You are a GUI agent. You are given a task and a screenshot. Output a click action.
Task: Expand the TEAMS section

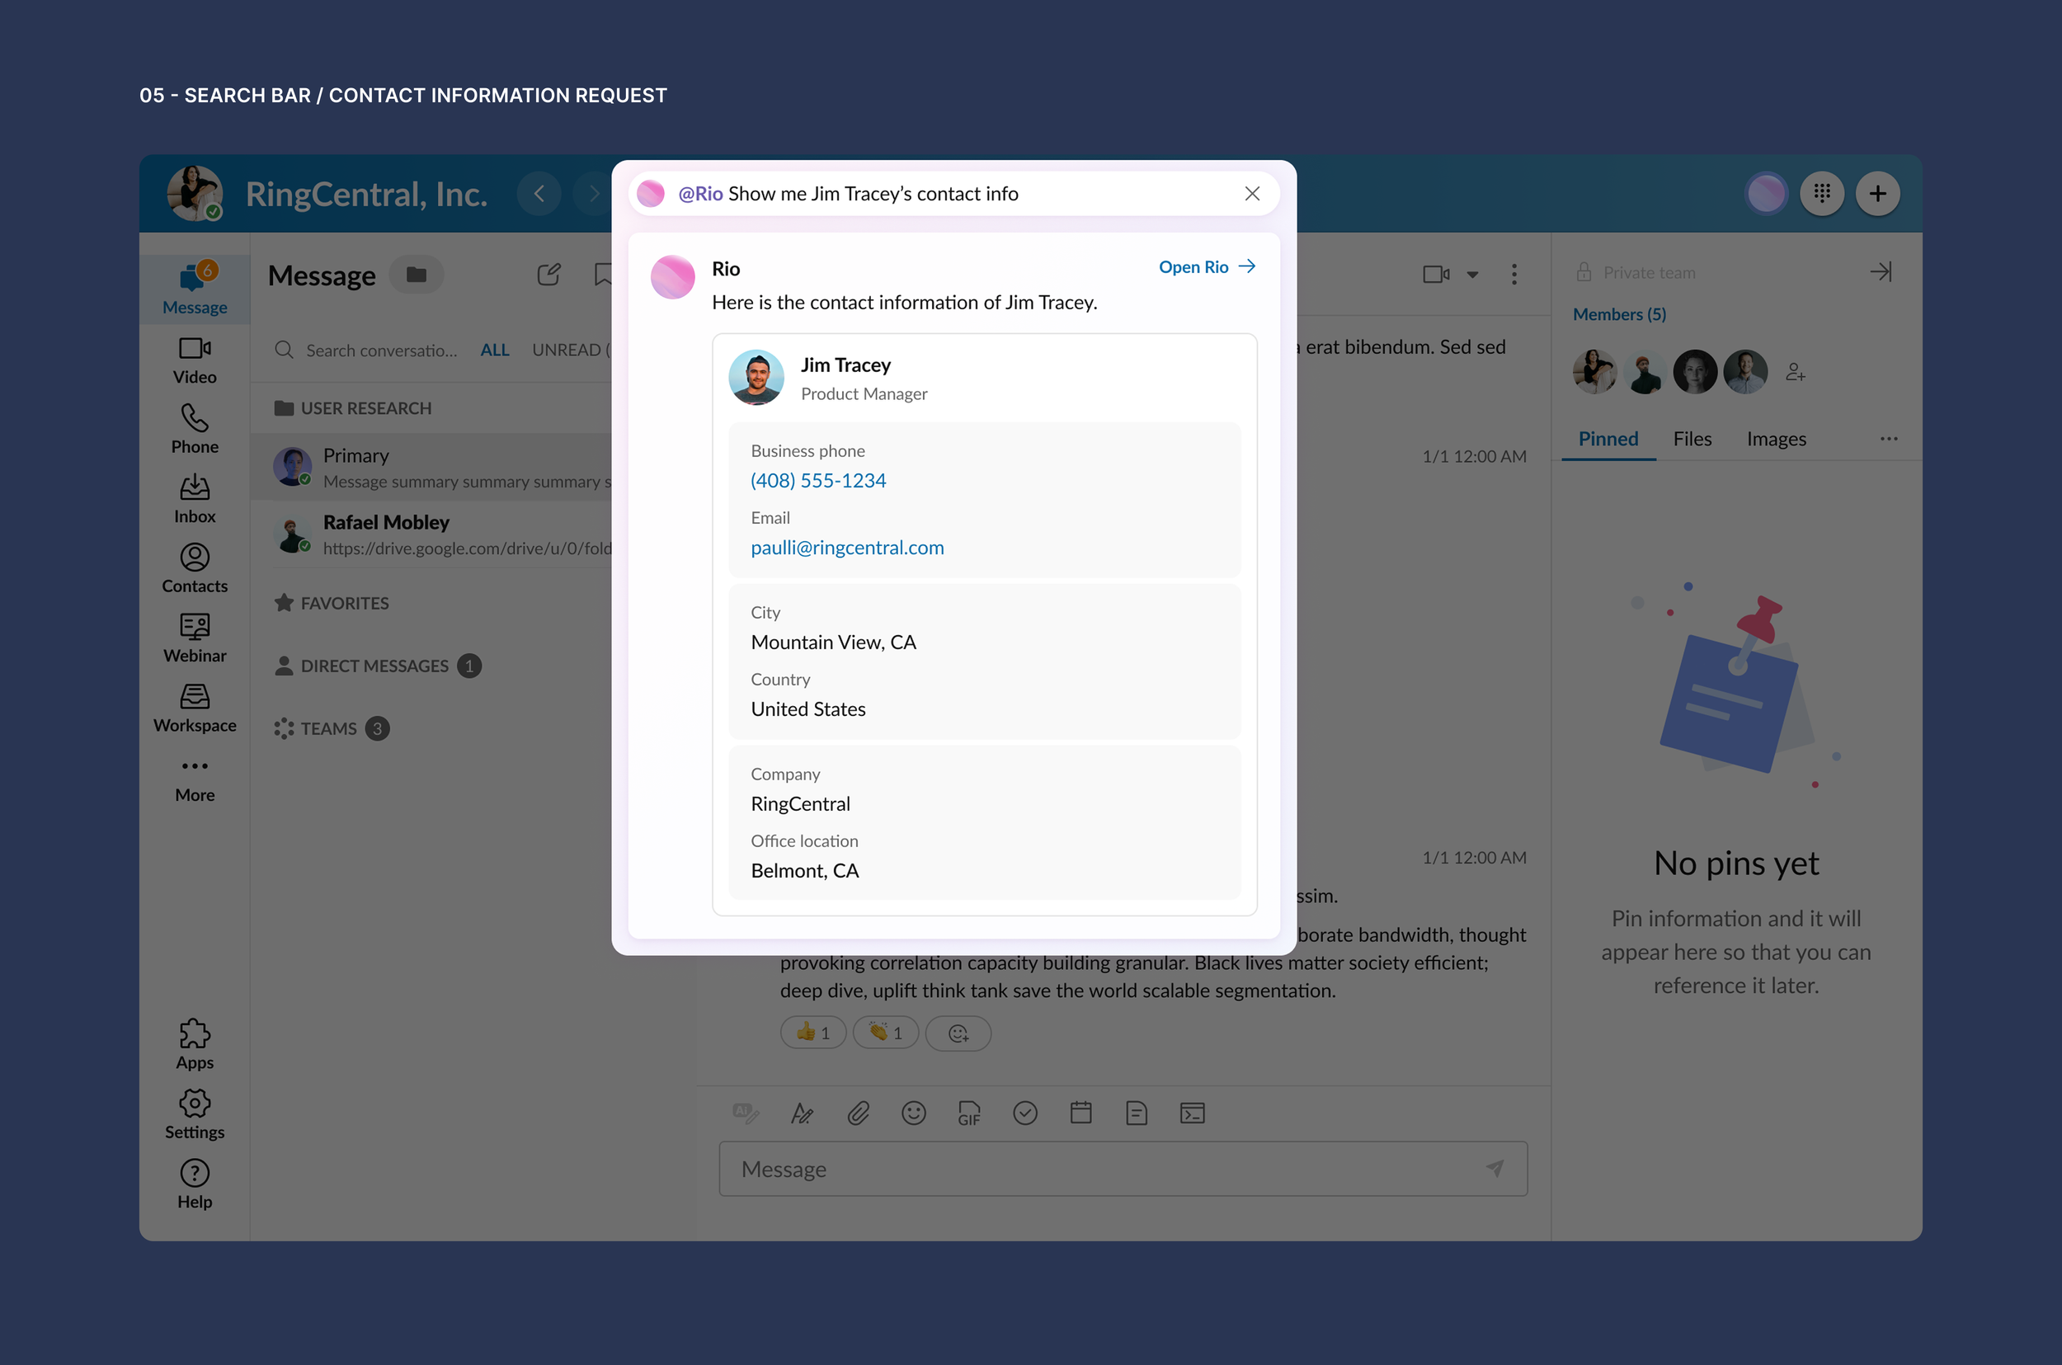click(329, 728)
